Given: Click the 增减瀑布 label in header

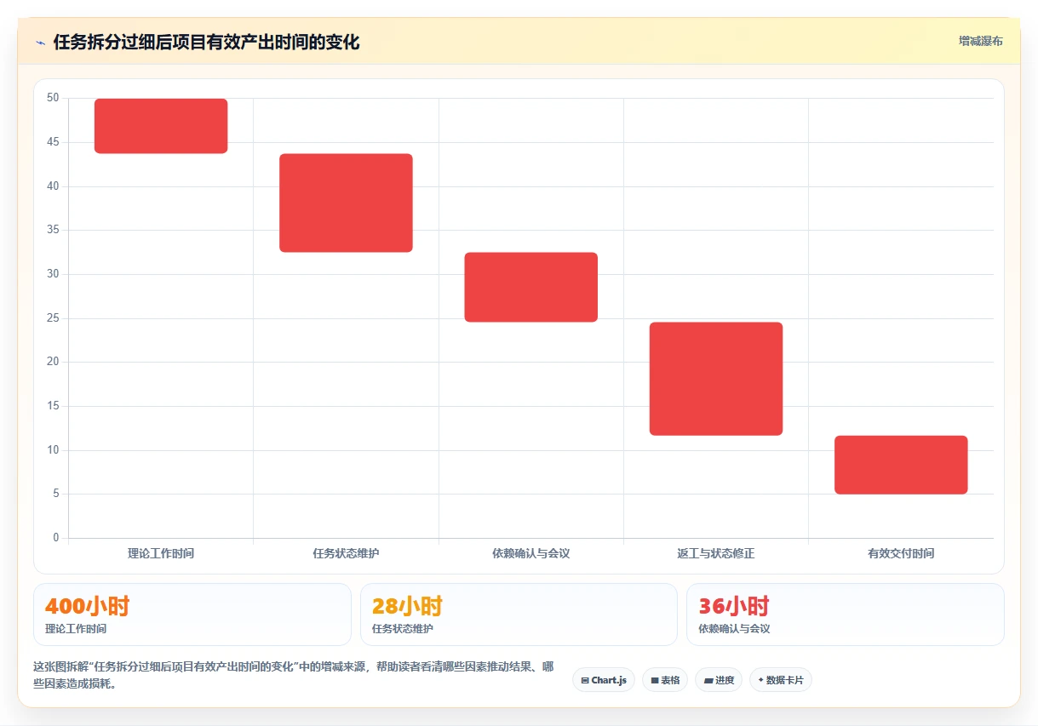Looking at the screenshot, I should (980, 41).
